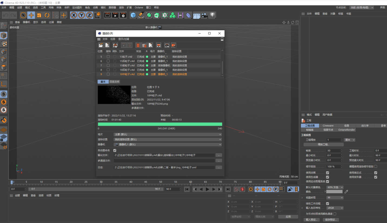Screen dimensions: 387x223
Task: Click the coordinate system cube icon
Action: (98, 15)
